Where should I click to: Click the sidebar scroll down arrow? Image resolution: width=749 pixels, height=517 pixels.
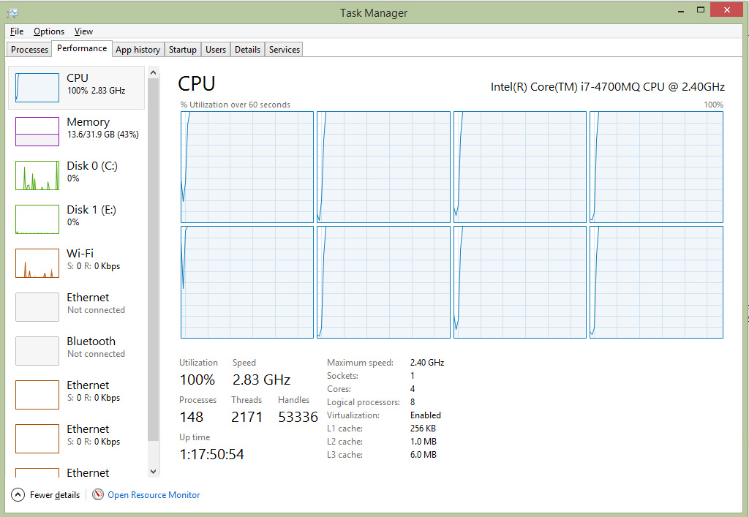point(154,472)
